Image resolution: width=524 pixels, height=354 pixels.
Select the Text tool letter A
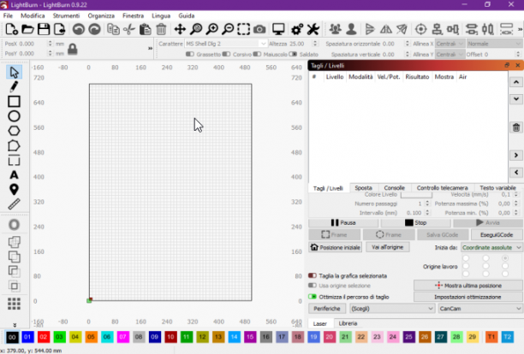pos(14,174)
